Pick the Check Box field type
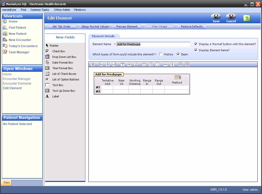Screen dimensions: 262x194 point(55,51)
